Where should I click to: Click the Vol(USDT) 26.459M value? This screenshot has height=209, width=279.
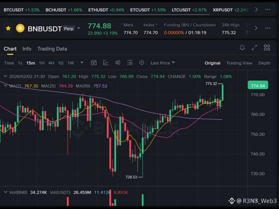pos(82,192)
